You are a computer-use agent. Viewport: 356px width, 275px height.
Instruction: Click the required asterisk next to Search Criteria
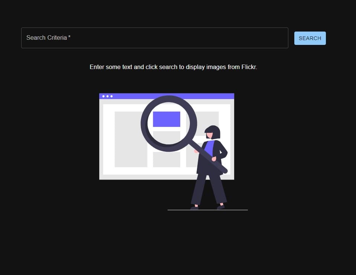click(x=69, y=36)
